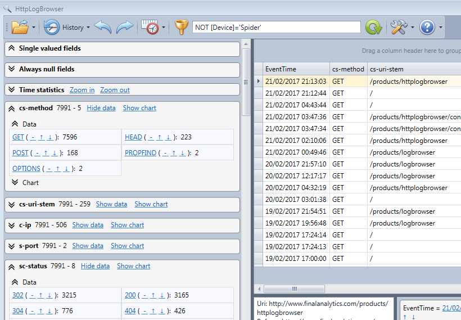Collapse the sc-status section chevron
This screenshot has height=320, width=461.
pos(11,267)
